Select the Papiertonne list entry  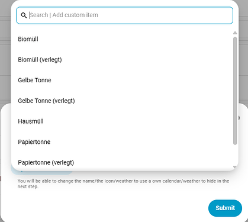[x=34, y=142]
